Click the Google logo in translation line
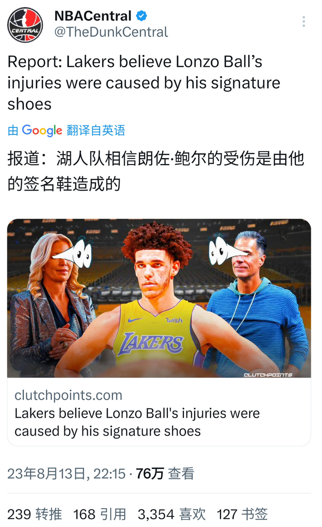Viewport: 322px width, 527px height. (42, 130)
